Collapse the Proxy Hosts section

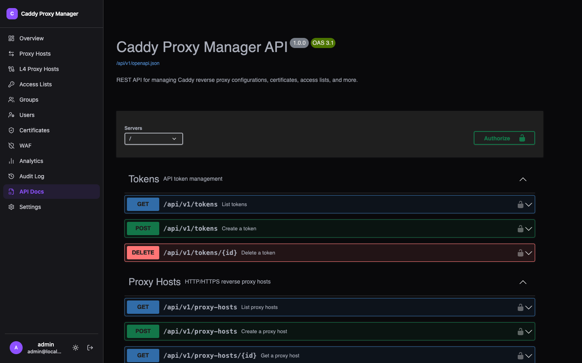tap(523, 282)
